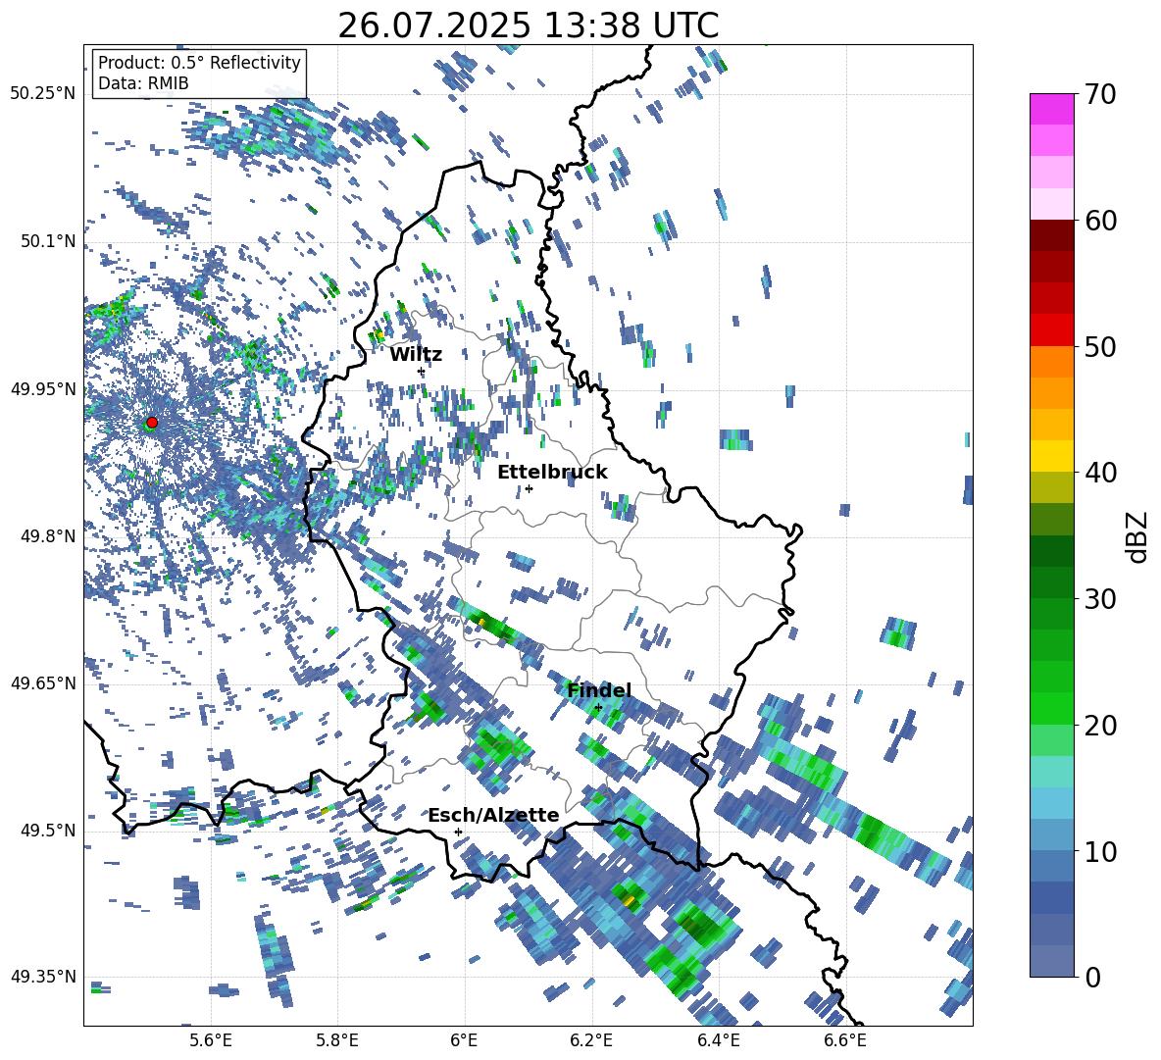Click the Wiltz city label

click(x=416, y=355)
